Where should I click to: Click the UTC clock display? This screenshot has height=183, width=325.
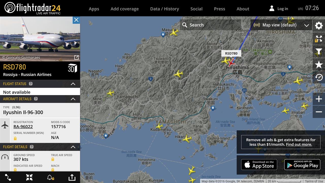[308, 8]
